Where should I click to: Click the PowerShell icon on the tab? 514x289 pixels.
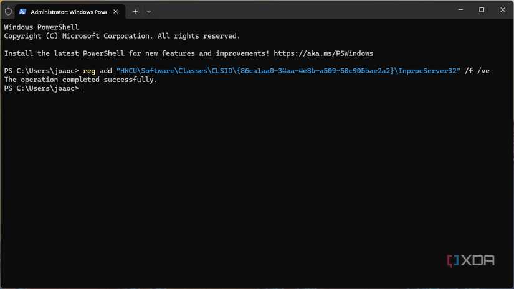[22, 11]
